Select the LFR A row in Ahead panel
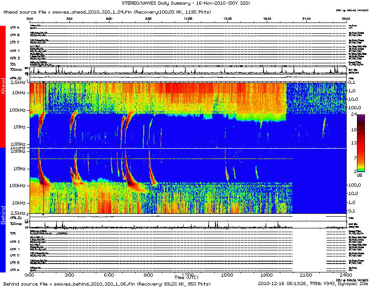This screenshot has width=372, height=287. coord(15,28)
